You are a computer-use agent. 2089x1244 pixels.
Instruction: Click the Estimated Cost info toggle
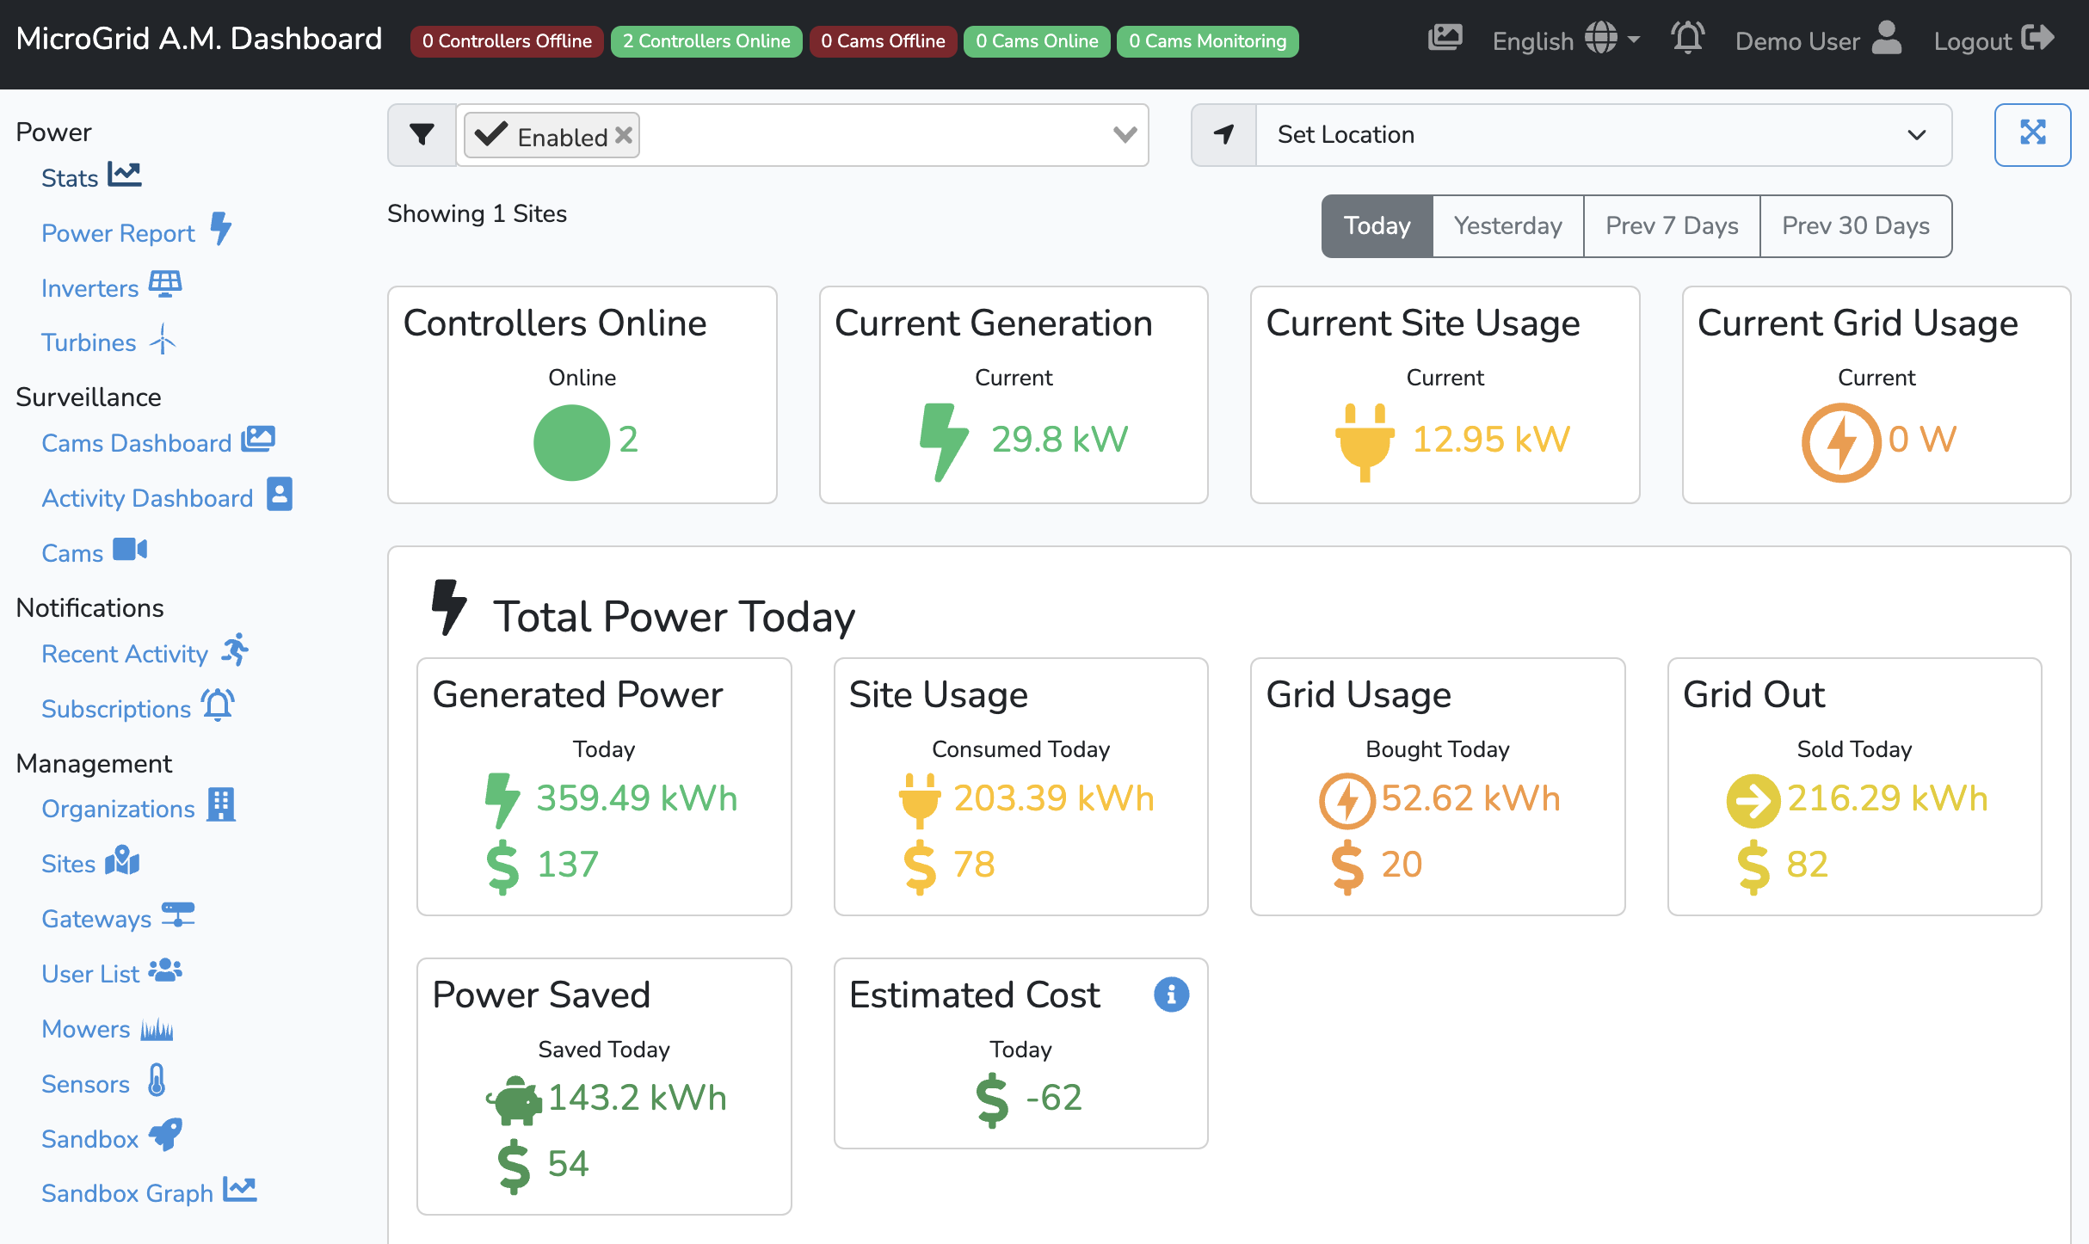tap(1172, 995)
